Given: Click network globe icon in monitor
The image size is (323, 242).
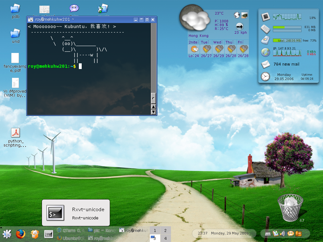Looking at the screenshot, I should (266, 52).
